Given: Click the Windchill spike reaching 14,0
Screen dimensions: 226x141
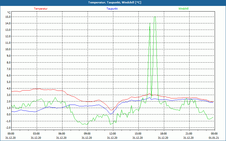Looking at the screenshot, I should [x=150, y=23].
